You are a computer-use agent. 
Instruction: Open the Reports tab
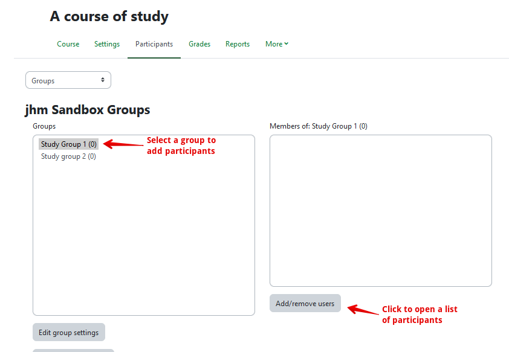point(238,44)
